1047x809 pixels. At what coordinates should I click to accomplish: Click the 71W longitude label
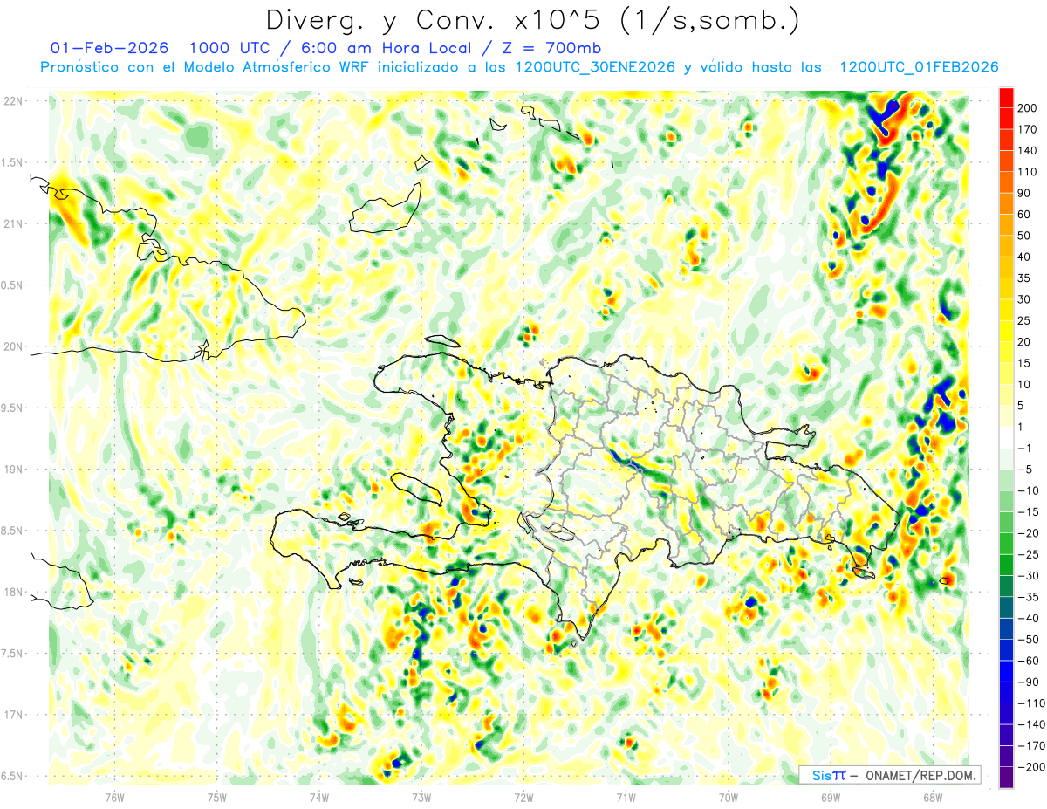coord(626,798)
